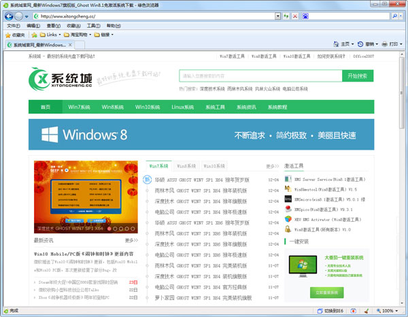Screen dimensions: 408x317
Task: Close the 系统城官网 browser tab
Action: [x=70, y=45]
